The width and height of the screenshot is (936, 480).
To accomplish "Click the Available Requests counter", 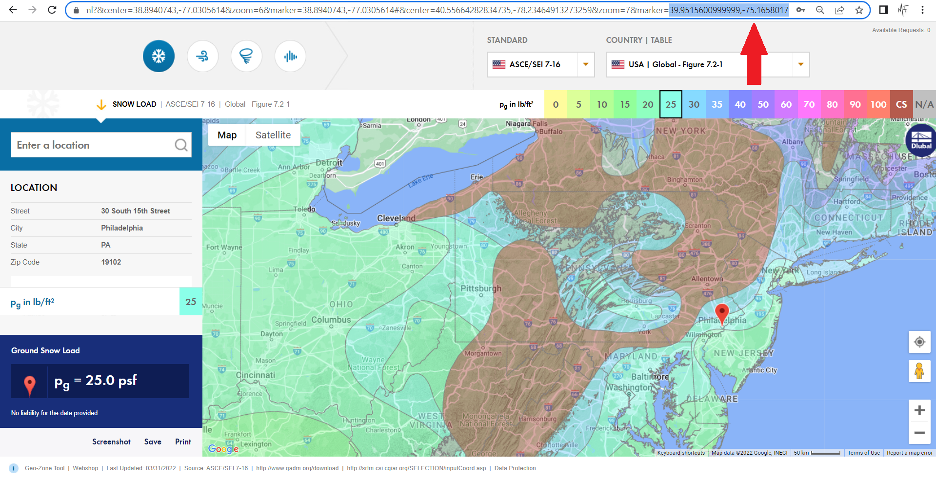I will tap(901, 30).
